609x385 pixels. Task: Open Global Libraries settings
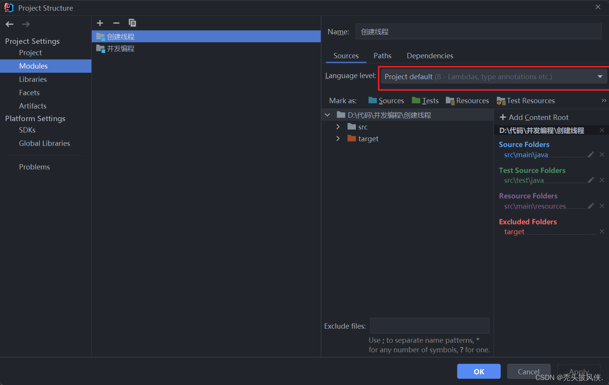(45, 143)
